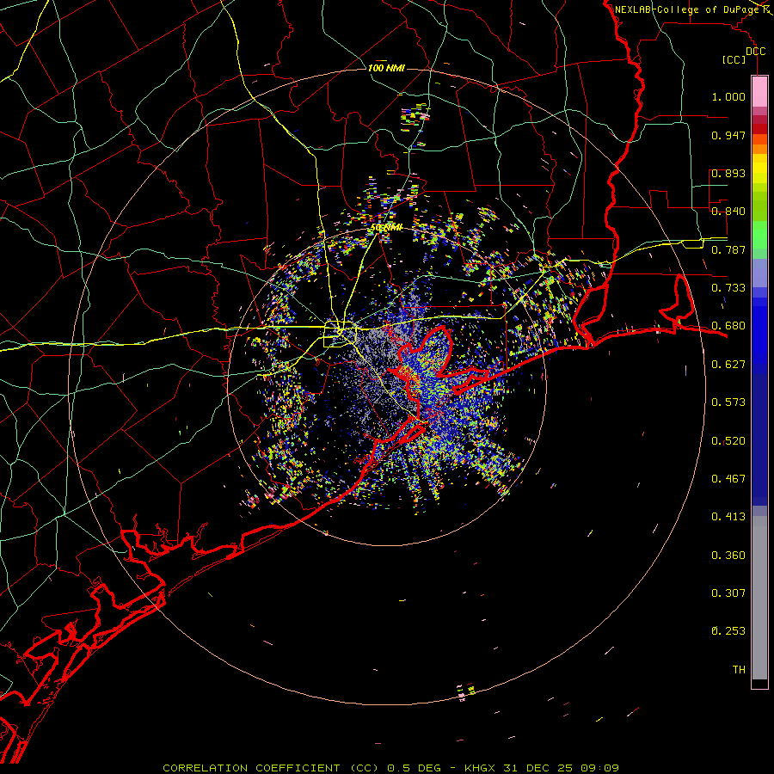The height and width of the screenshot is (774, 774).
Task: Click the NEXLAB-College of DuPage header text
Action: coord(689,9)
